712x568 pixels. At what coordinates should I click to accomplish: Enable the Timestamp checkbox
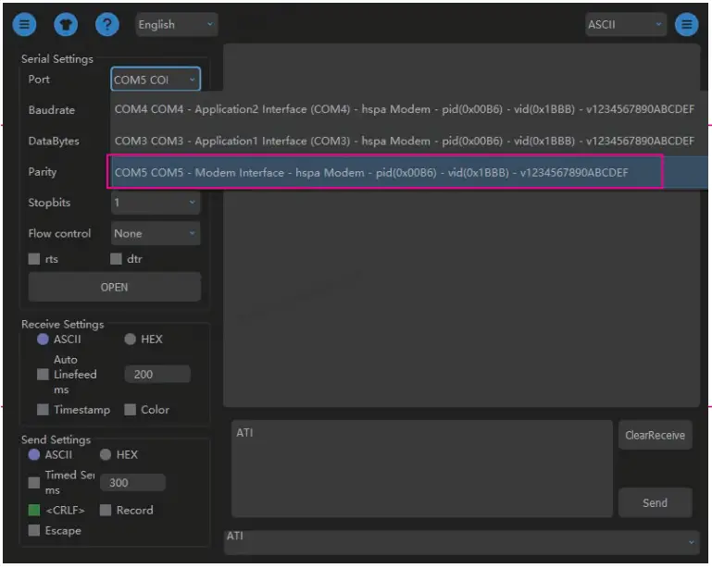43,410
